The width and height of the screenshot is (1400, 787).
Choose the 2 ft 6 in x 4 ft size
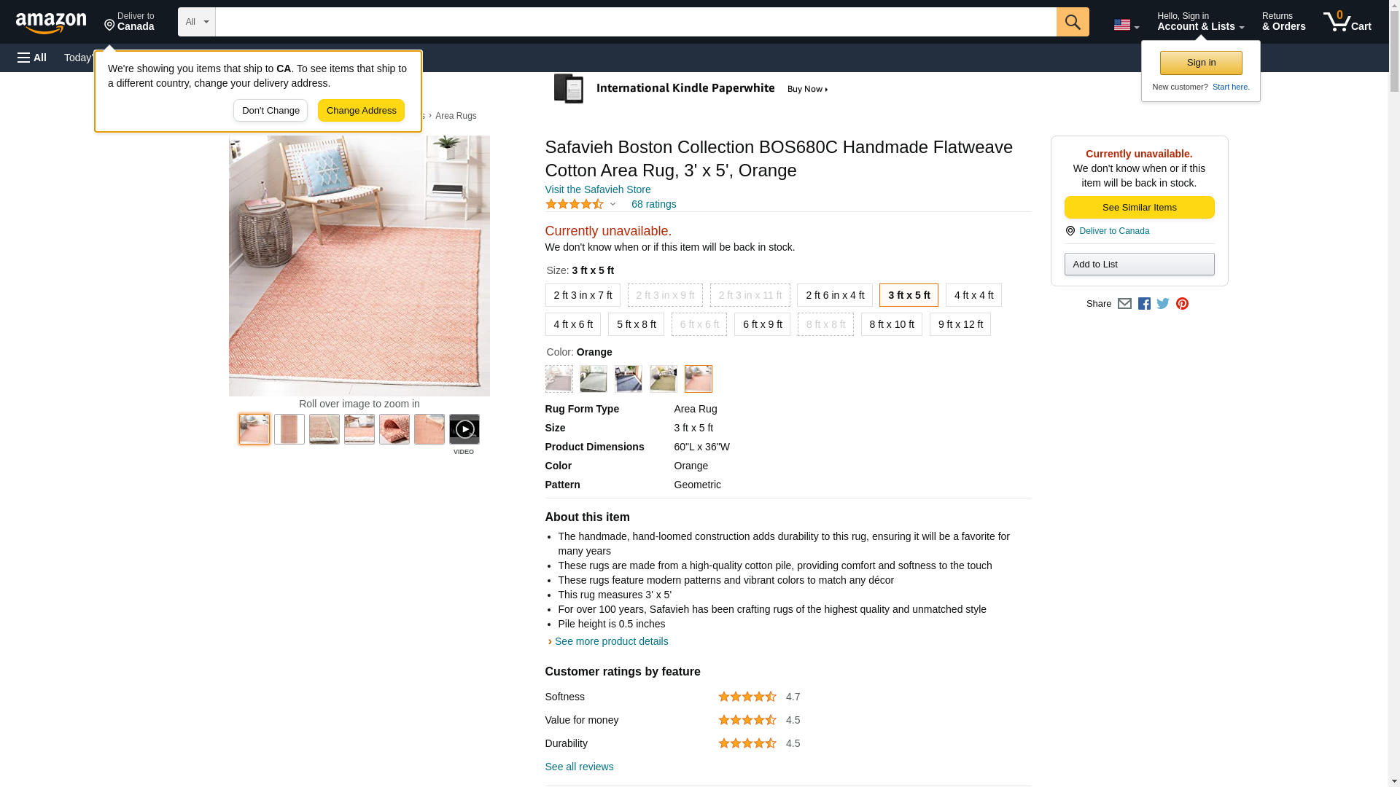click(834, 295)
